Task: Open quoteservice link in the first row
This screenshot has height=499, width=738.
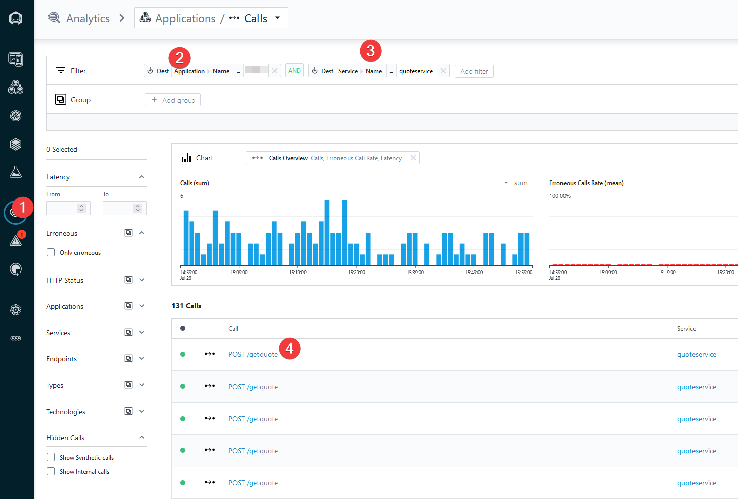Action: (697, 354)
